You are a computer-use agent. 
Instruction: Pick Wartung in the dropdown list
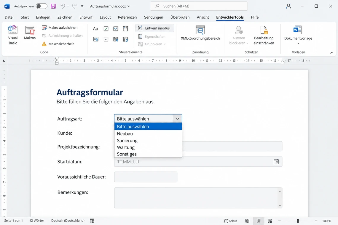[148, 147]
